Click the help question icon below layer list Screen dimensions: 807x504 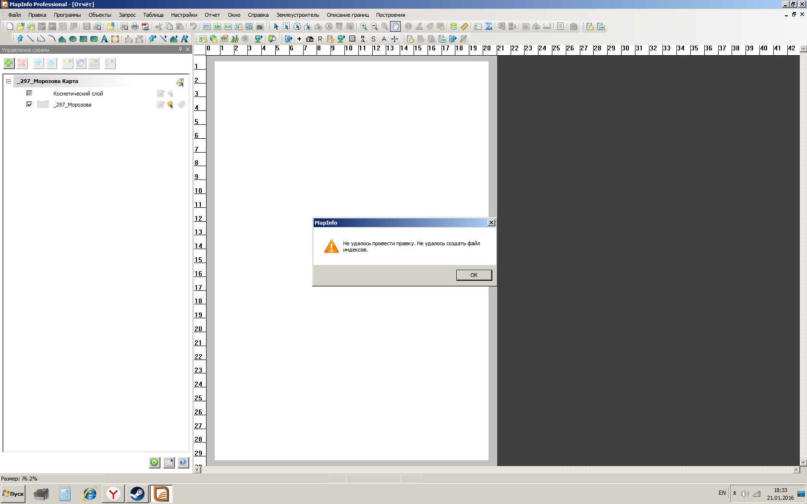pos(183,462)
